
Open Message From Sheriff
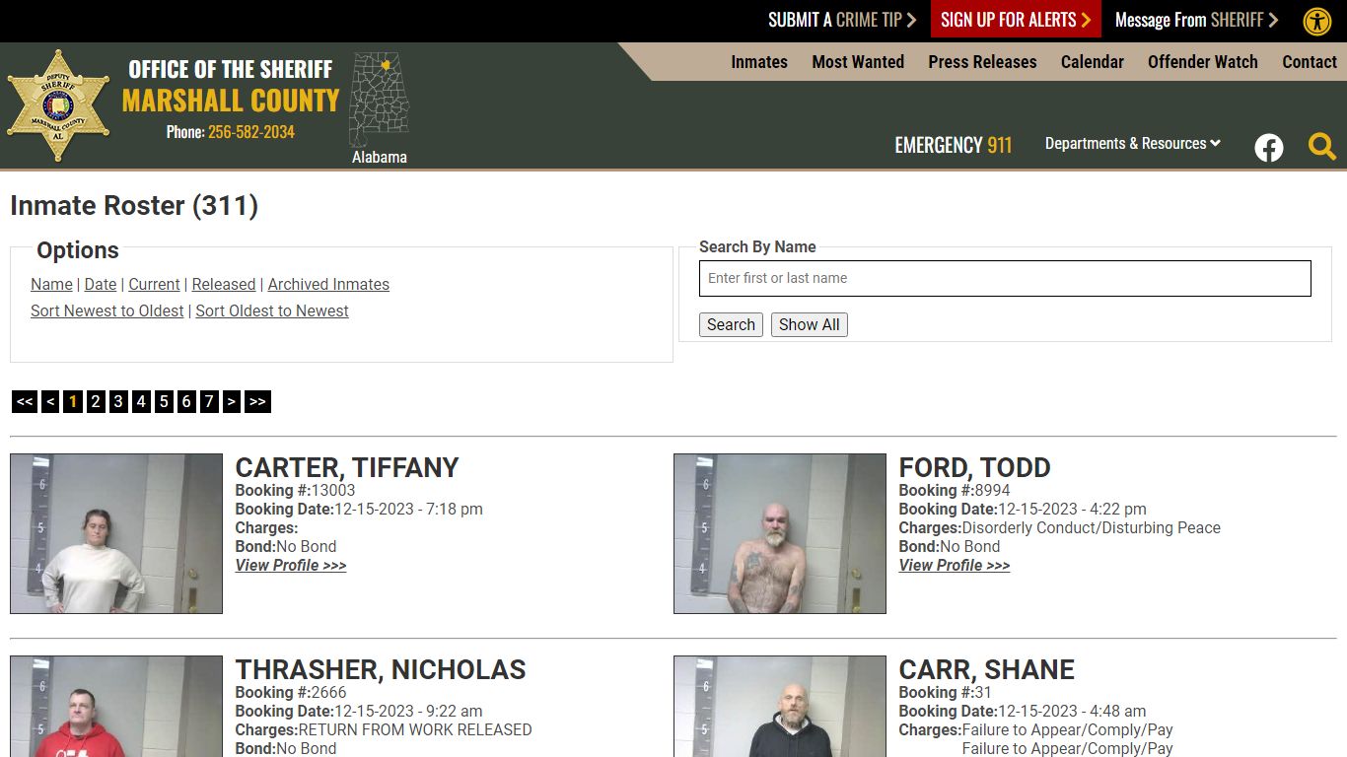pyautogui.click(x=1196, y=20)
